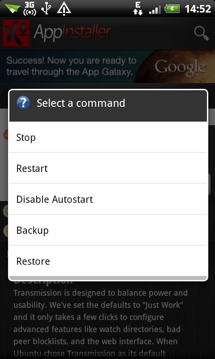Tap the Select a command title bar
Viewport: 215px width, 359px height.
tap(108, 105)
